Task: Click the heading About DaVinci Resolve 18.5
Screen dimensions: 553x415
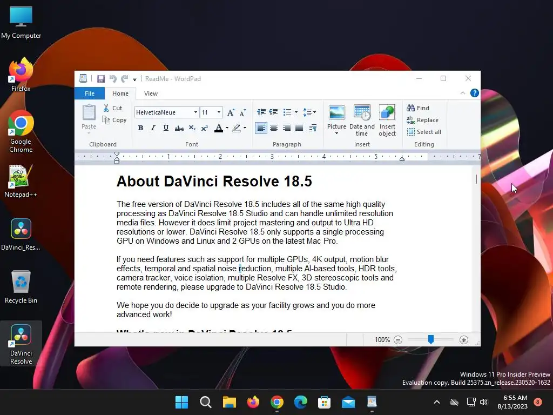Action: (214, 182)
